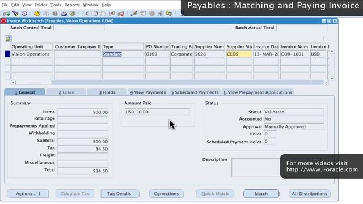Click the PO Number cell 6169
This screenshot has width=363, height=204.
(157, 54)
